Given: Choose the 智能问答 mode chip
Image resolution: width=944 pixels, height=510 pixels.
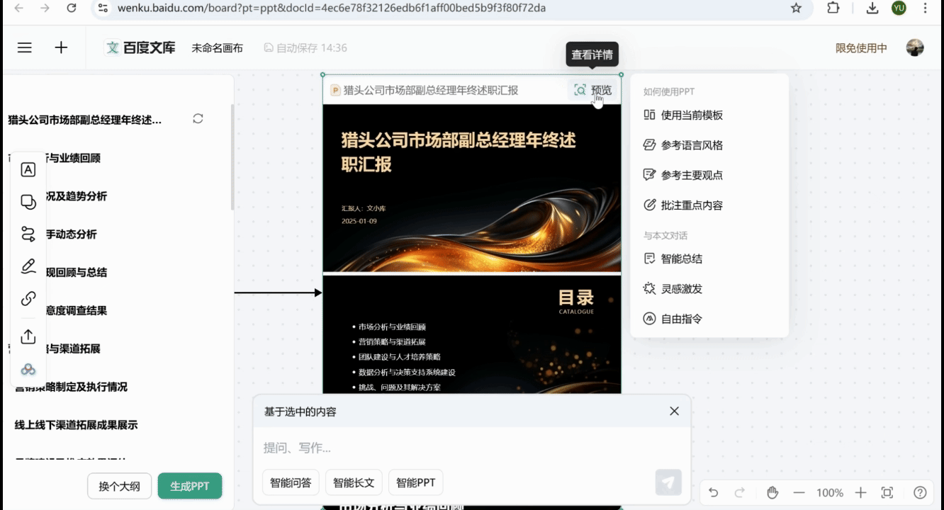Looking at the screenshot, I should point(291,482).
